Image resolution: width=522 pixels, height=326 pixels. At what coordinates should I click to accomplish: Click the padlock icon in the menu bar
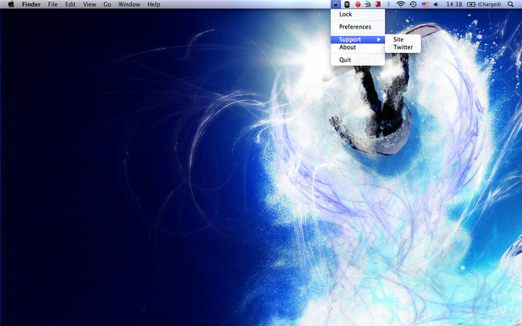pos(335,5)
